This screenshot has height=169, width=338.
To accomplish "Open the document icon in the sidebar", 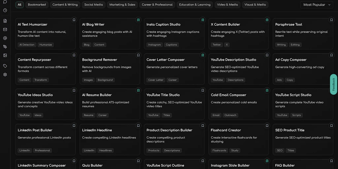I will point(5,21).
